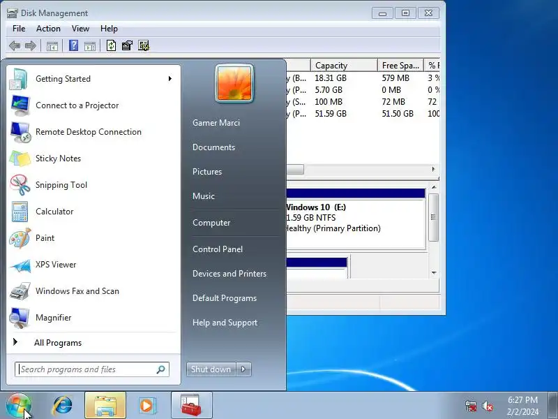Expand the Getting Started submenu arrow

(170, 79)
